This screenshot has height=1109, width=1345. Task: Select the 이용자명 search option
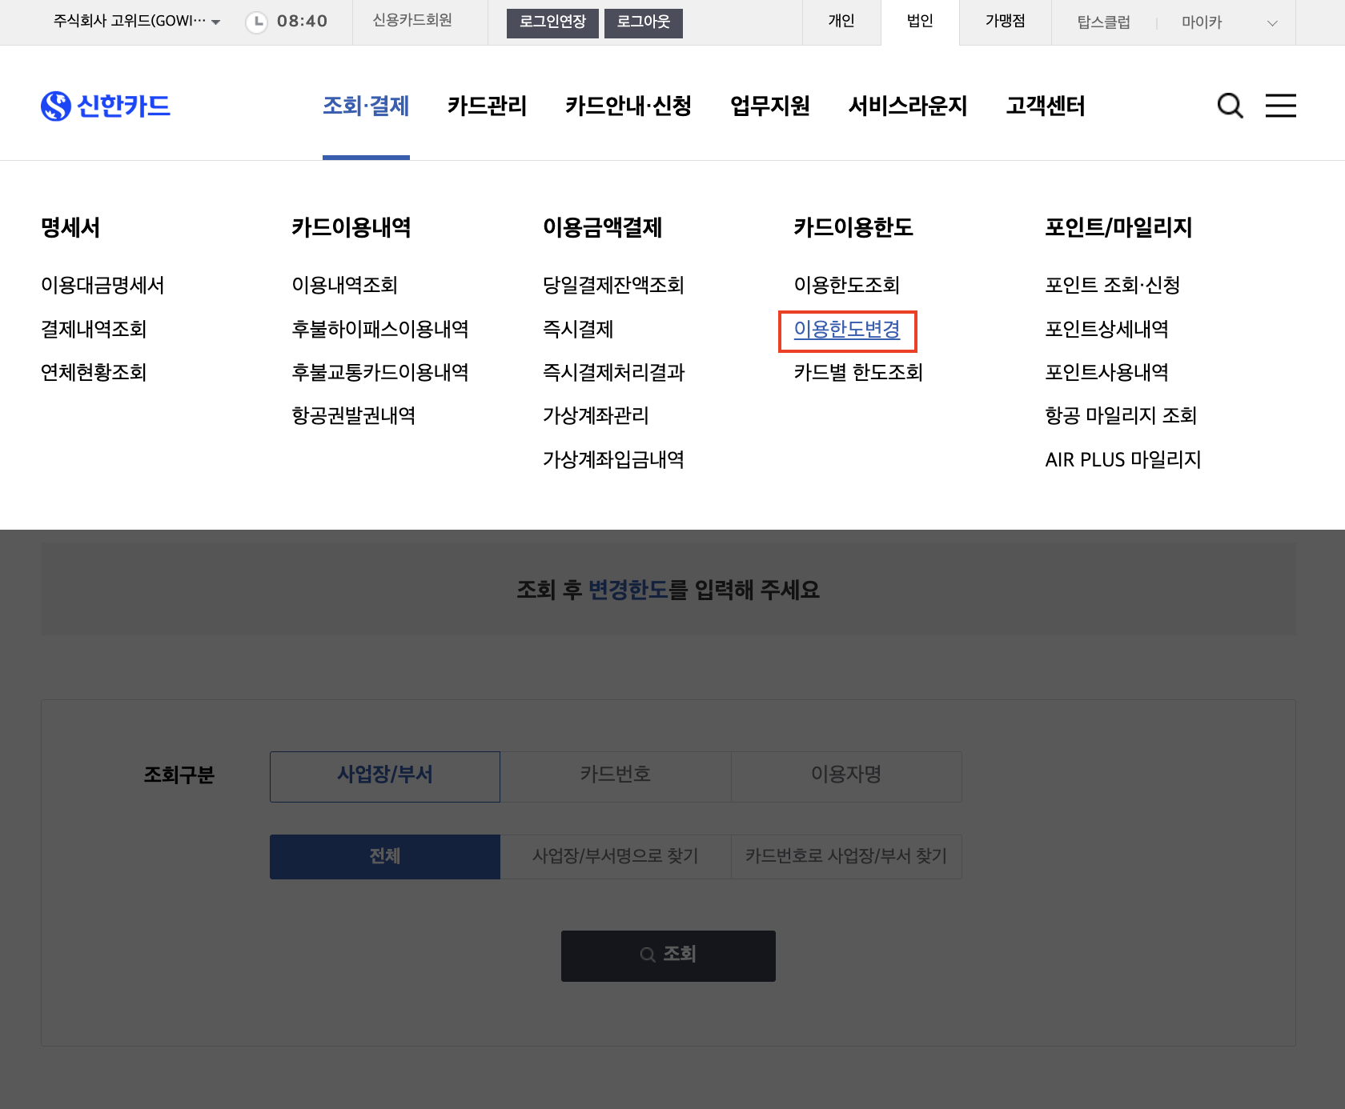(x=845, y=775)
